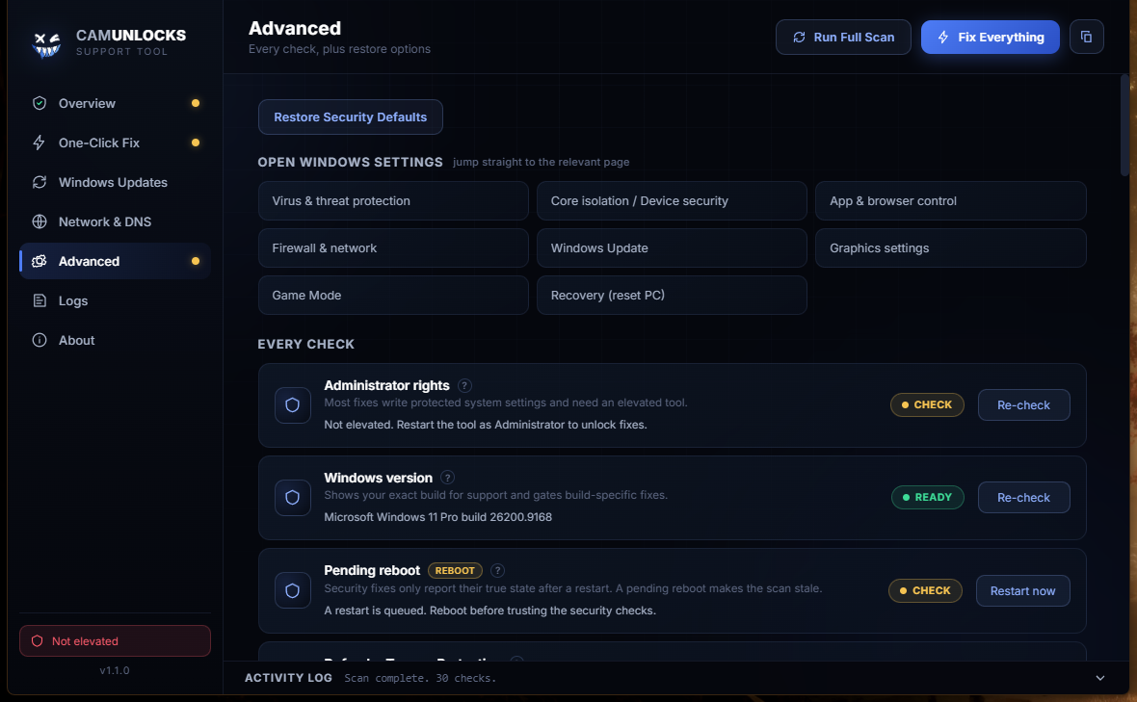This screenshot has width=1137, height=702.
Task: Click the Advanced gear icon in sidebar
Action: 40,261
